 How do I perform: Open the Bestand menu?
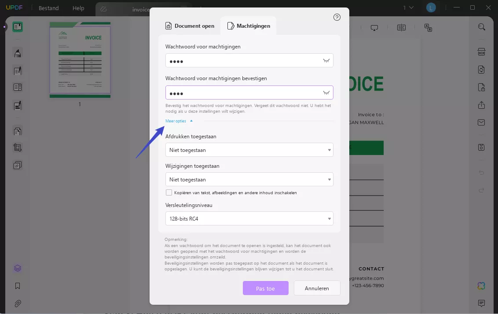tap(48, 8)
